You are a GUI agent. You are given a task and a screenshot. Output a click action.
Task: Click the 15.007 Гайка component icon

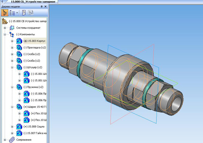(x=19, y=133)
